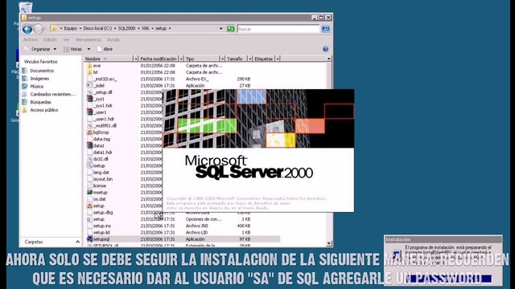
Task: Select the data1 archive file icon
Action: tap(89, 145)
